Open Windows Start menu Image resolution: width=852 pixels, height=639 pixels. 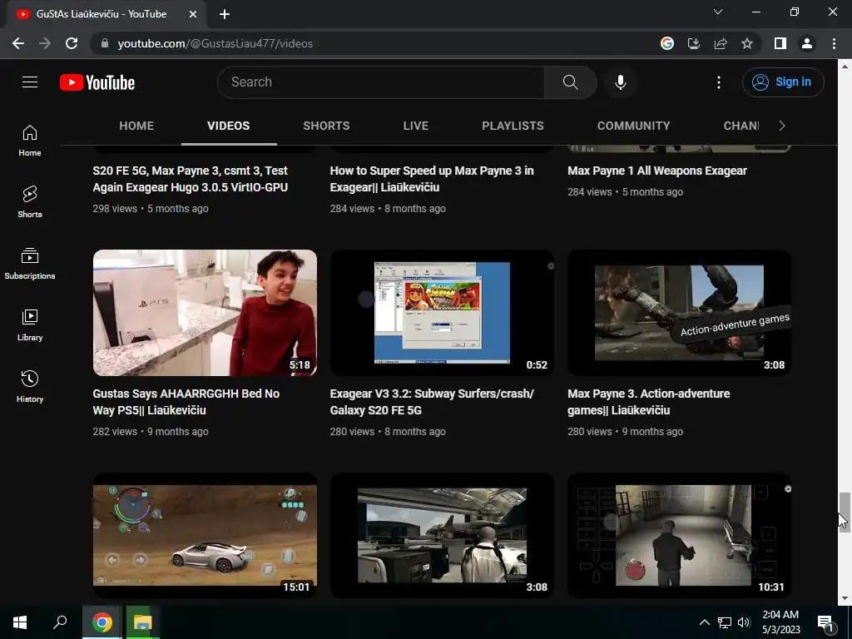pyautogui.click(x=20, y=622)
